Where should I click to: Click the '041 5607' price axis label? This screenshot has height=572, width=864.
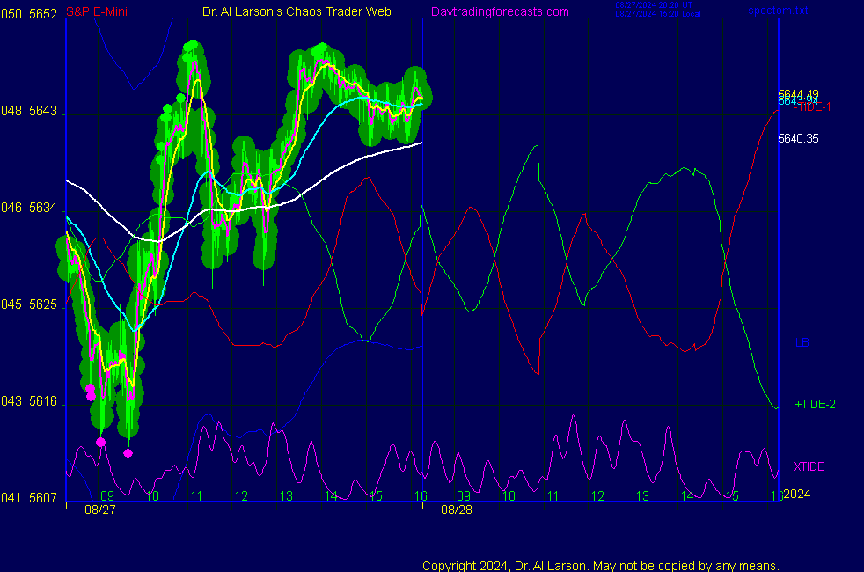pos(29,498)
